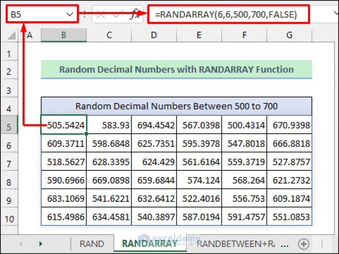The image size is (339, 254).
Task: Select row 3 header
Action: [9, 88]
